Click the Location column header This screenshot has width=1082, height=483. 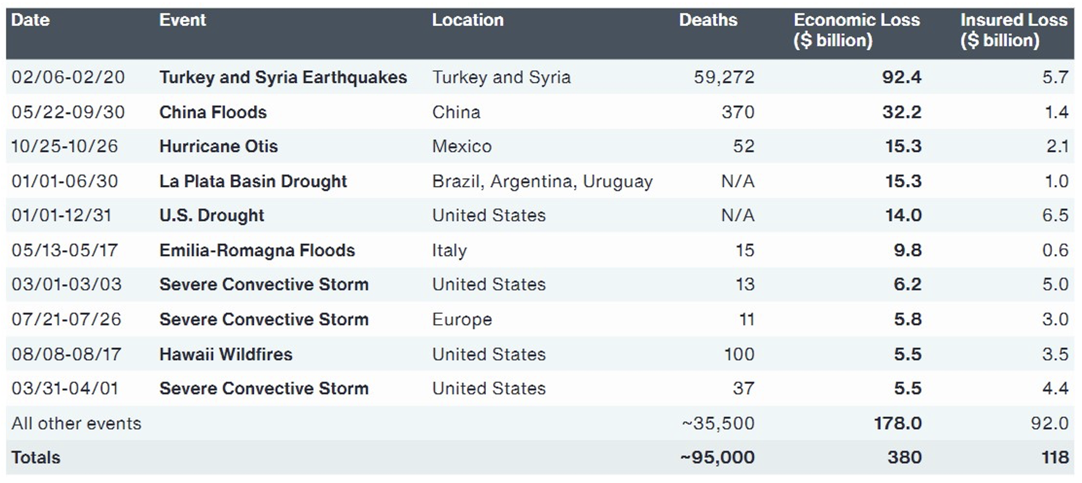coord(468,20)
